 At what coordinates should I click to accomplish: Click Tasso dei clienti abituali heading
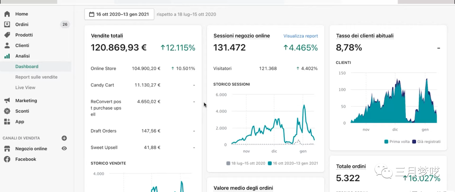pos(364,36)
